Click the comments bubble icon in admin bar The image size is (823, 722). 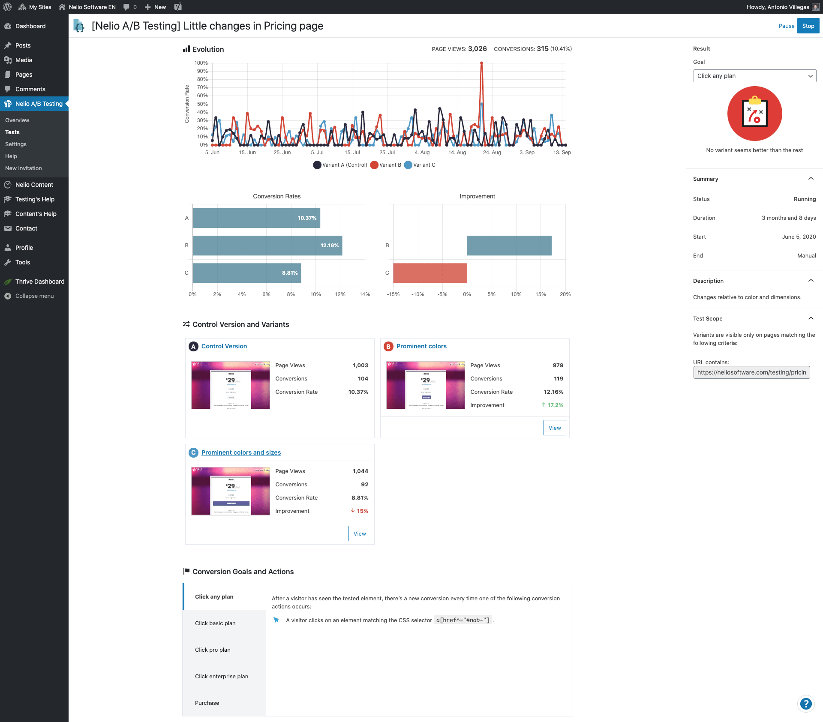point(126,7)
